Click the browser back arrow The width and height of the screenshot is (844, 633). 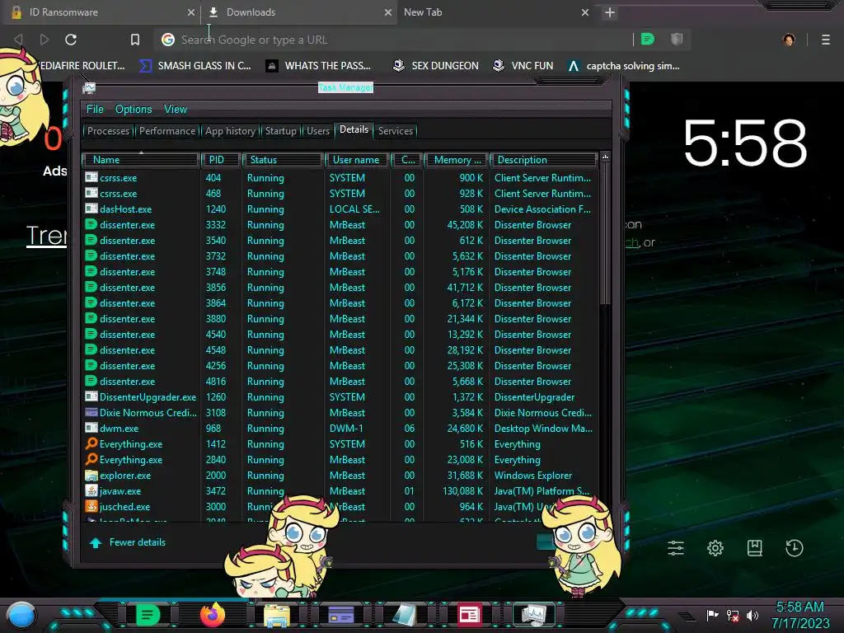18,40
